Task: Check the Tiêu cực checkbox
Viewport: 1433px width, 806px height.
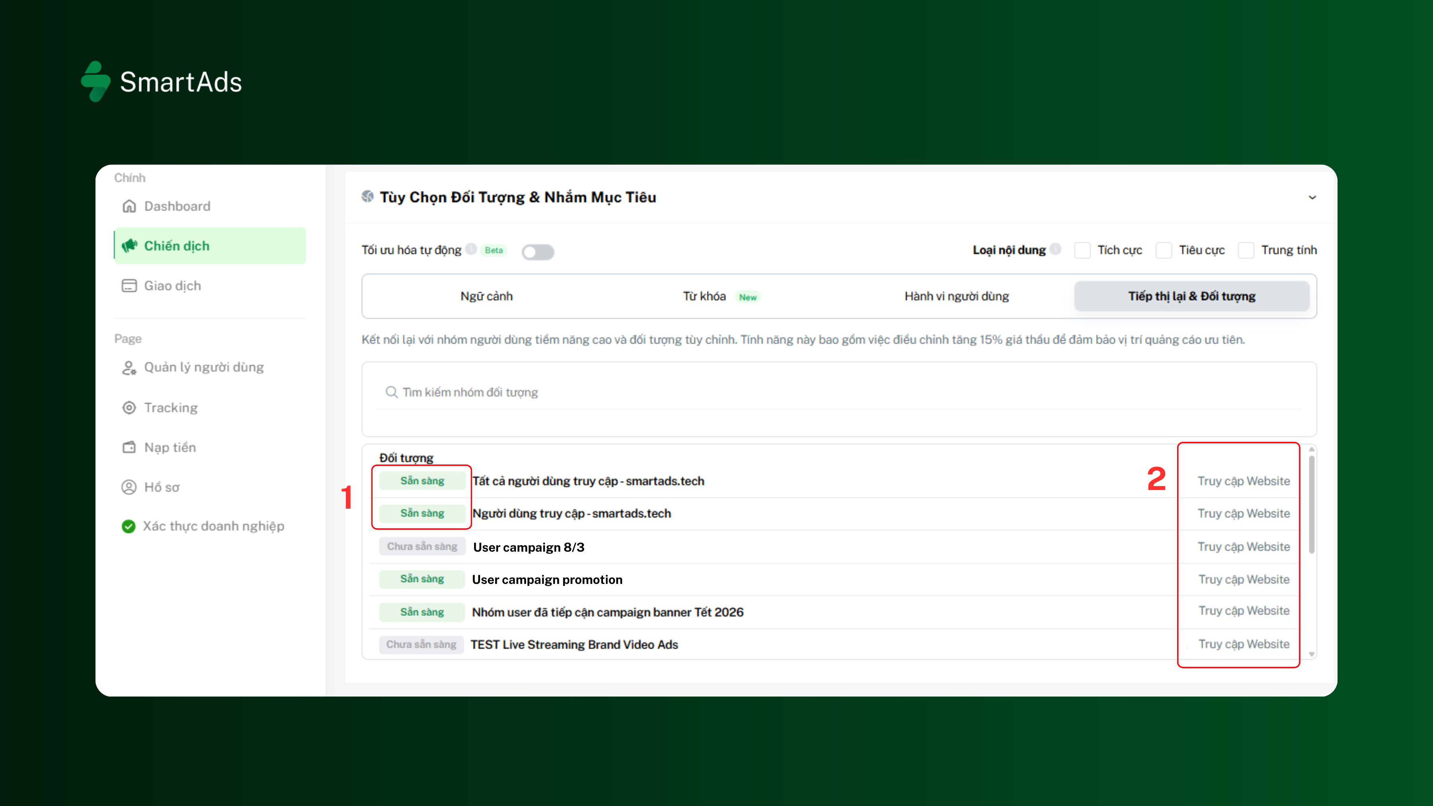Action: 1164,250
